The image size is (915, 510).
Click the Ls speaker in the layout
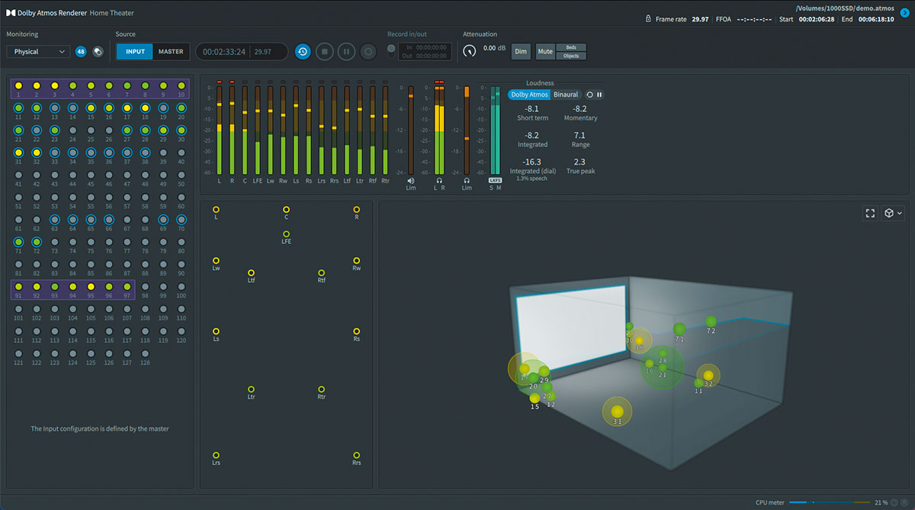point(216,331)
